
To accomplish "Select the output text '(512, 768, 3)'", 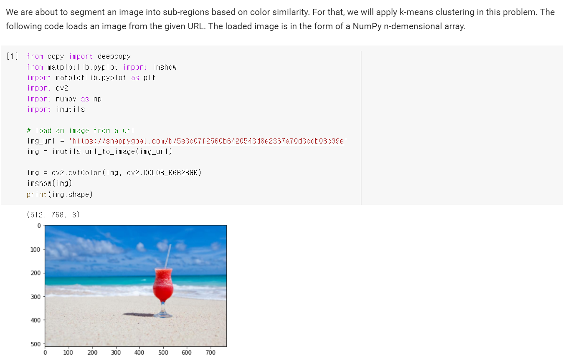I will [x=53, y=215].
